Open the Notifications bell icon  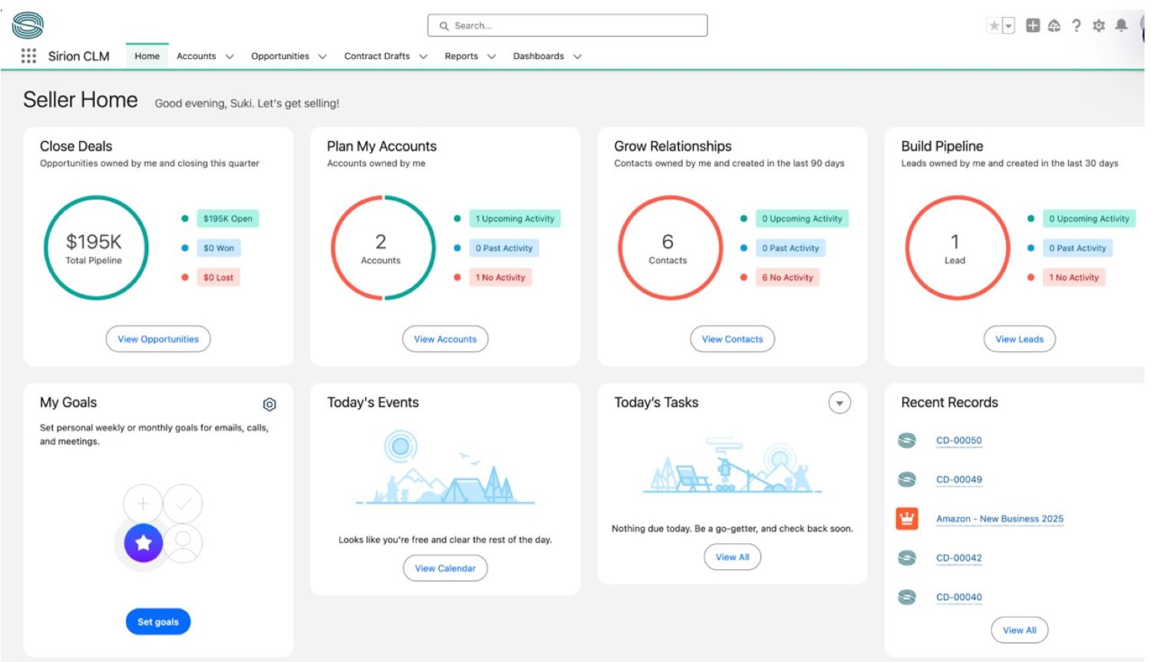pos(1121,26)
